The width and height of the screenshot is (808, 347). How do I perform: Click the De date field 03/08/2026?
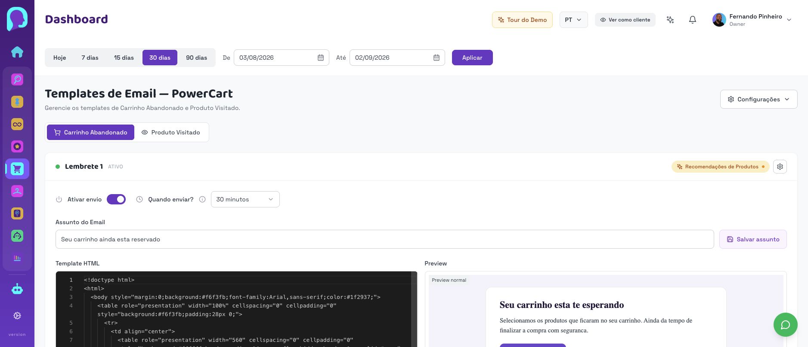pos(281,58)
